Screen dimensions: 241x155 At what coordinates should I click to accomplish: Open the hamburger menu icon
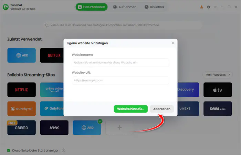pos(215,7)
